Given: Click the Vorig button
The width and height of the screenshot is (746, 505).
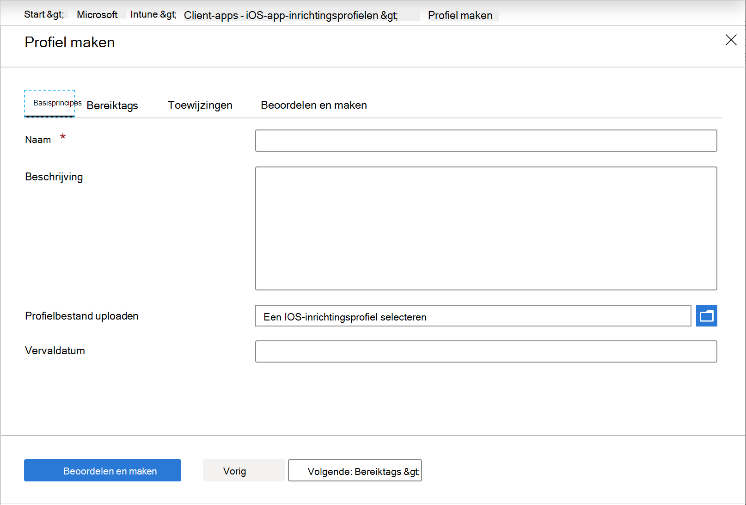Looking at the screenshot, I should [x=244, y=470].
